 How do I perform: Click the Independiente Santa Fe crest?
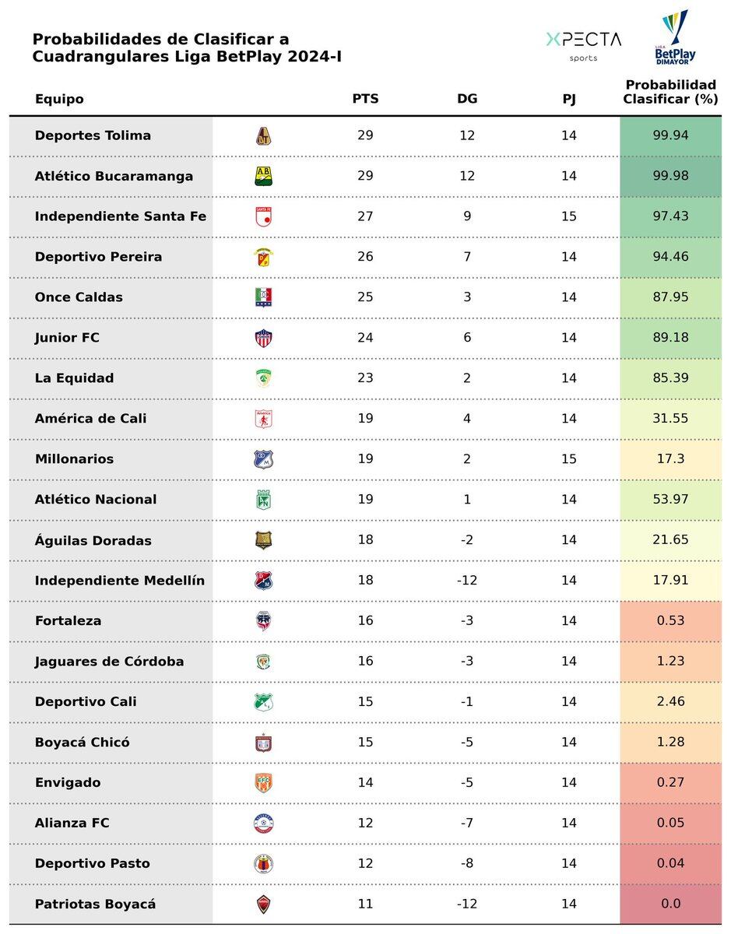pos(264,216)
